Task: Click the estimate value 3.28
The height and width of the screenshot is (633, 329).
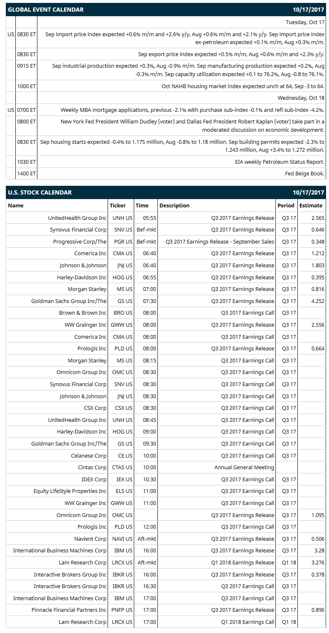Action: point(319,550)
